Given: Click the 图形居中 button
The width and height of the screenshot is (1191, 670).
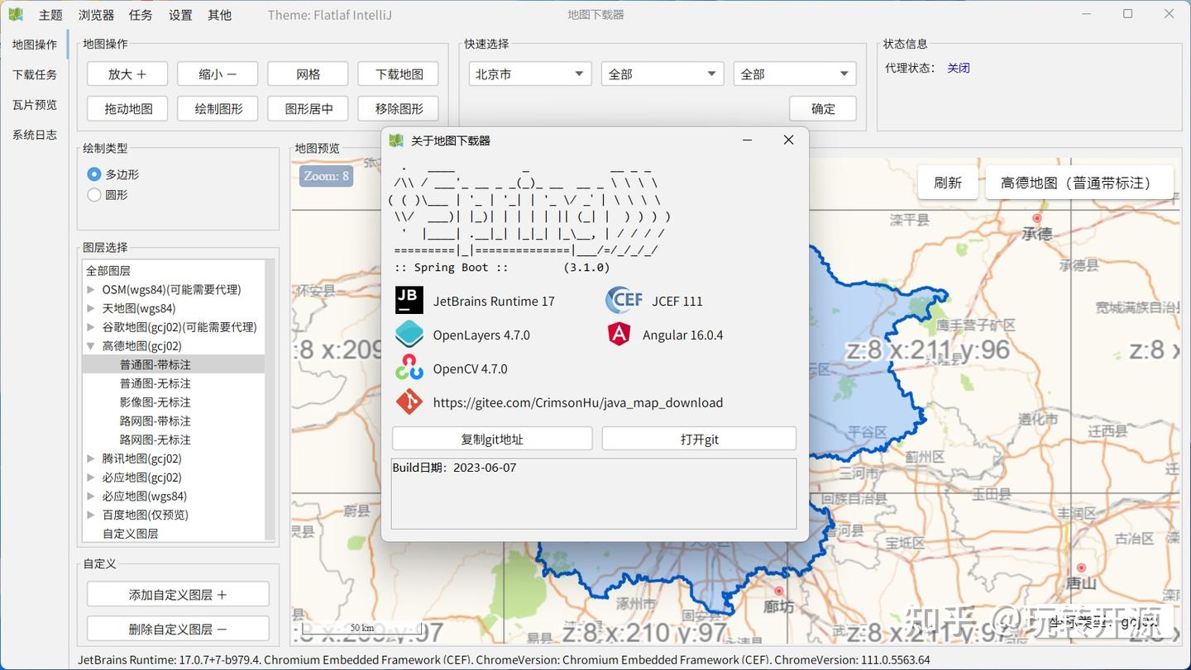Looking at the screenshot, I should [308, 108].
